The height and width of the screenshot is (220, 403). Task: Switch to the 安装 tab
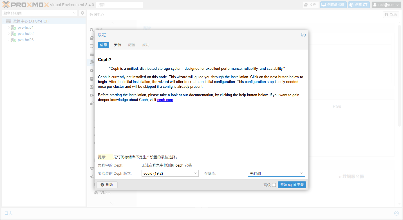pos(118,45)
